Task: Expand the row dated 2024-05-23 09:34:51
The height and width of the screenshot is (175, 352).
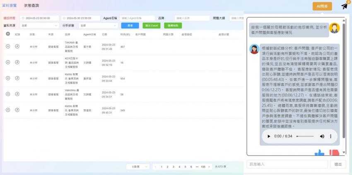Action: pos(8,94)
